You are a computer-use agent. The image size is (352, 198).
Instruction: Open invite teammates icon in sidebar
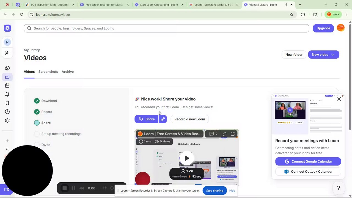pos(7,53)
